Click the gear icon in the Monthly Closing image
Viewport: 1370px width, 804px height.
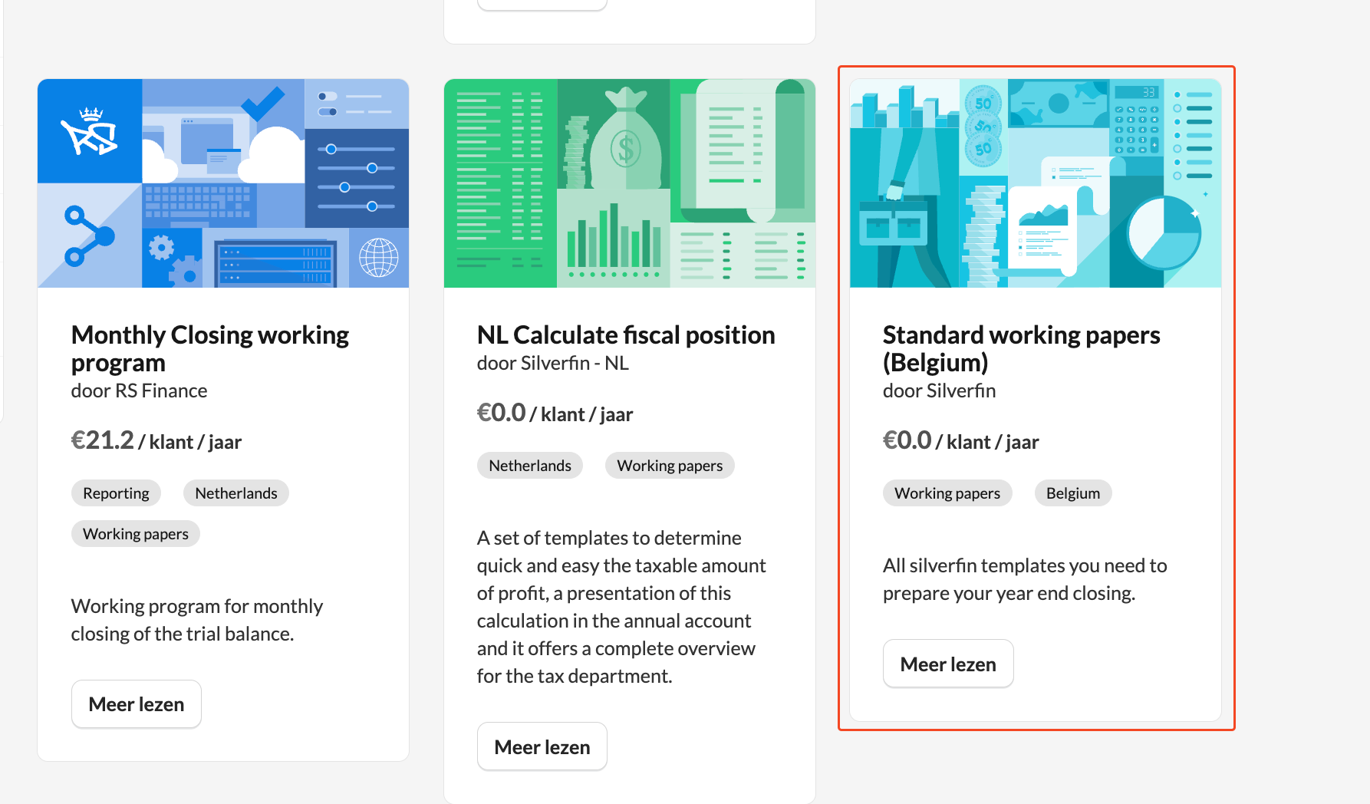coord(162,249)
